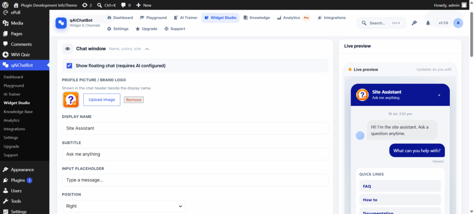Image resolution: width=474 pixels, height=214 pixels.
Task: Click the Subtitle input field
Action: [195, 154]
